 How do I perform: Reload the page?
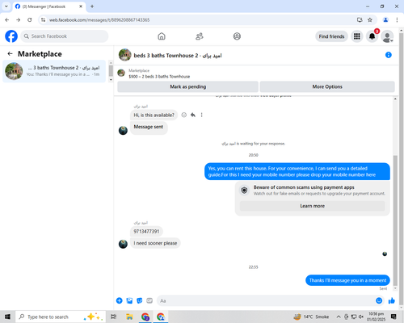coord(30,20)
